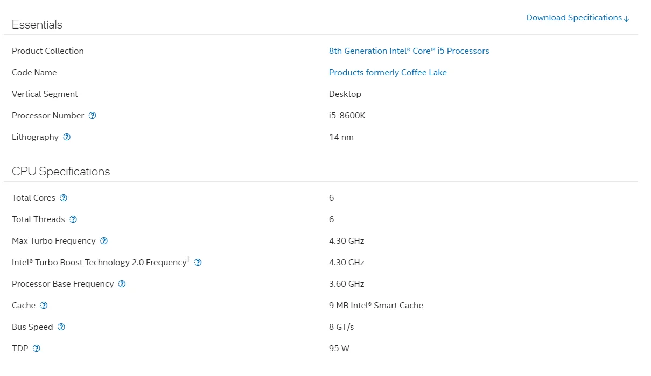Open Products formerly Coffee Lake link
This screenshot has width=651, height=376.
pos(388,73)
